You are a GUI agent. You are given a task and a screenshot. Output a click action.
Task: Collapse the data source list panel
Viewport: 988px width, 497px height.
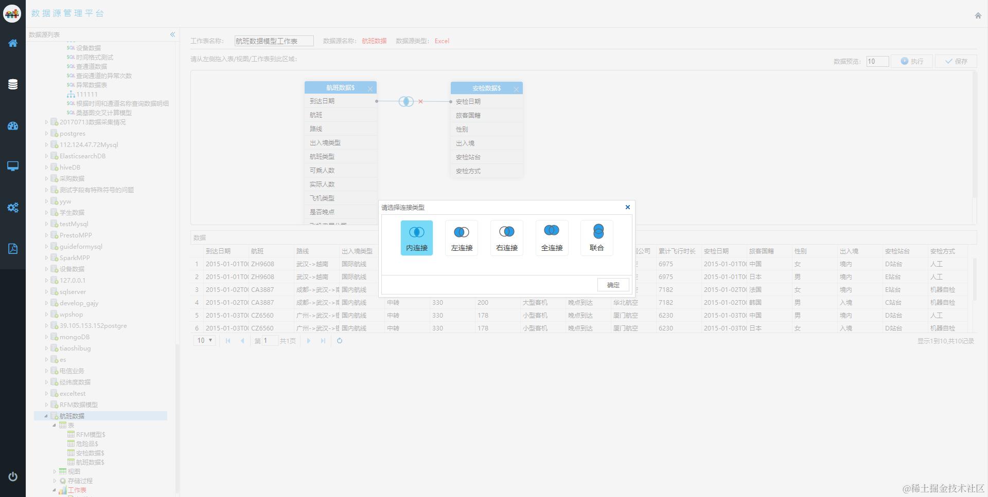172,34
